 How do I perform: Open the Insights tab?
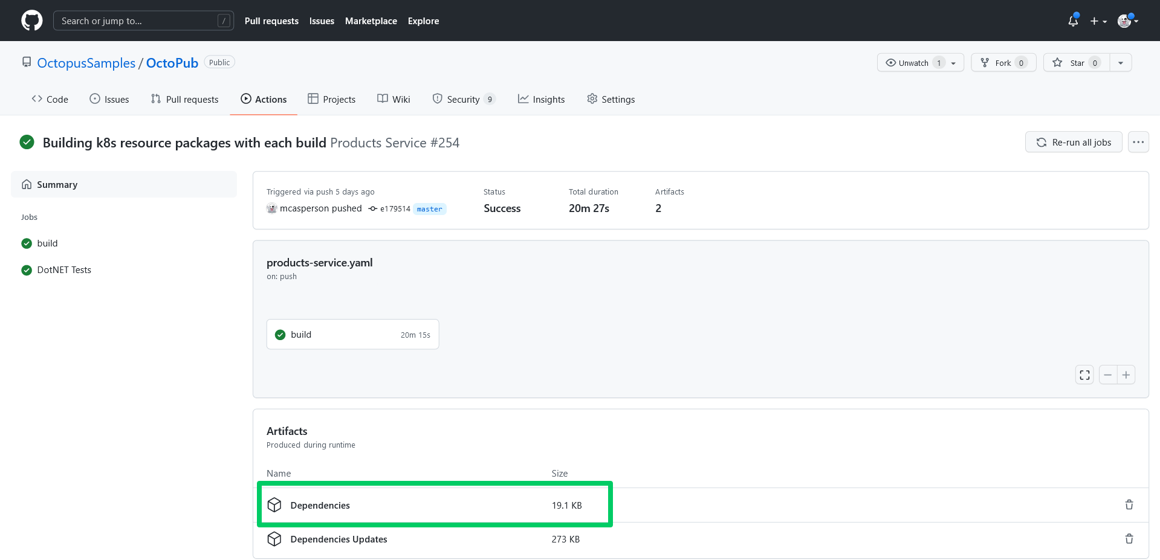(x=541, y=100)
